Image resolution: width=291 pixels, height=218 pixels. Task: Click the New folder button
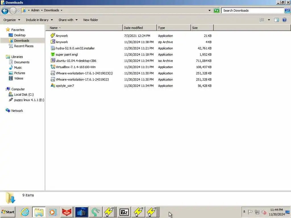(x=91, y=20)
